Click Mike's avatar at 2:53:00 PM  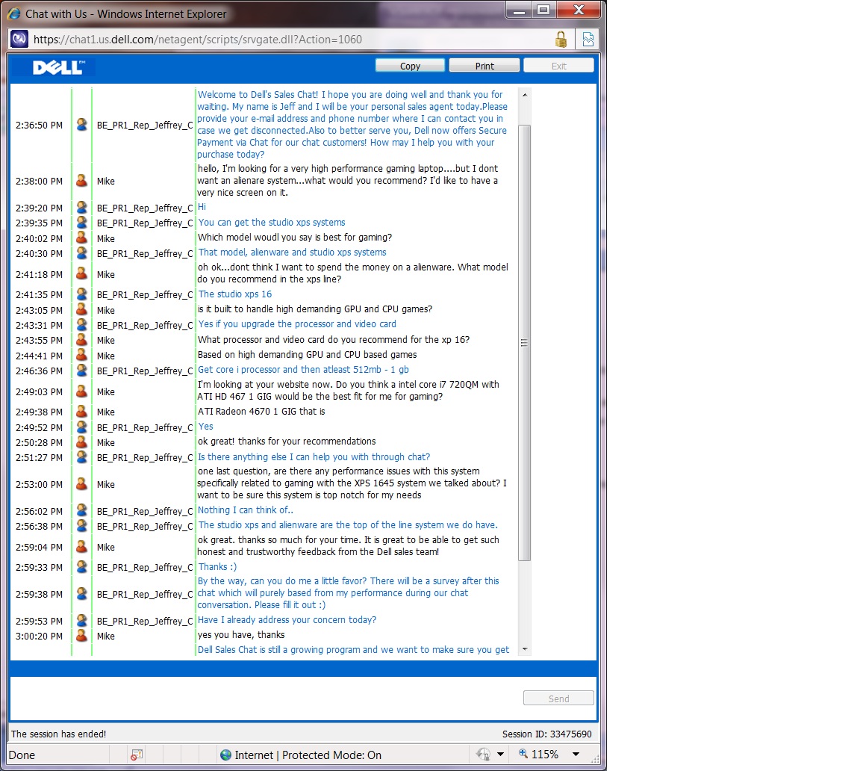(x=81, y=484)
